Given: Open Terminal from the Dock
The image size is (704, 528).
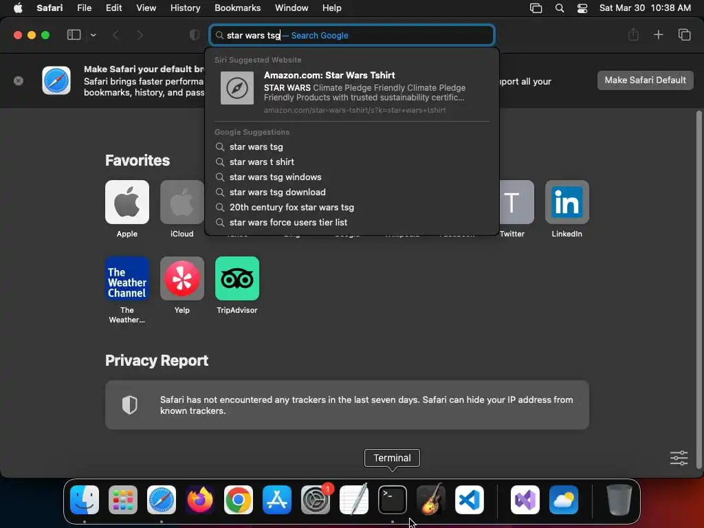Looking at the screenshot, I should tap(393, 500).
